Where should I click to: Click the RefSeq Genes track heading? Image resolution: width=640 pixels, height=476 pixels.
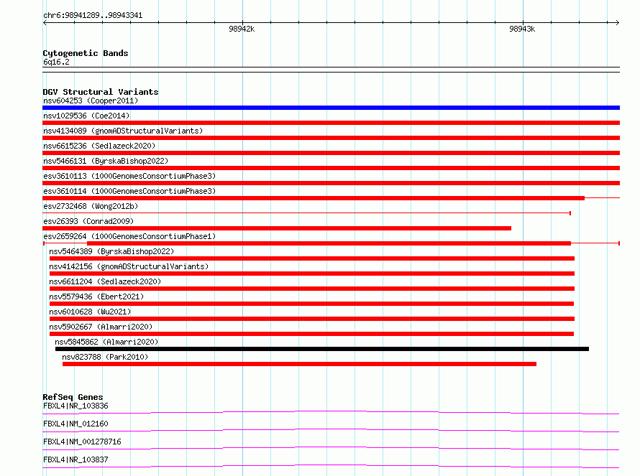(x=73, y=397)
